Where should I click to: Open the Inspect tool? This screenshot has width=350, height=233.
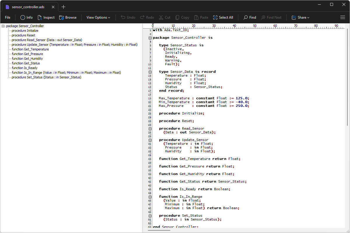point(46,17)
